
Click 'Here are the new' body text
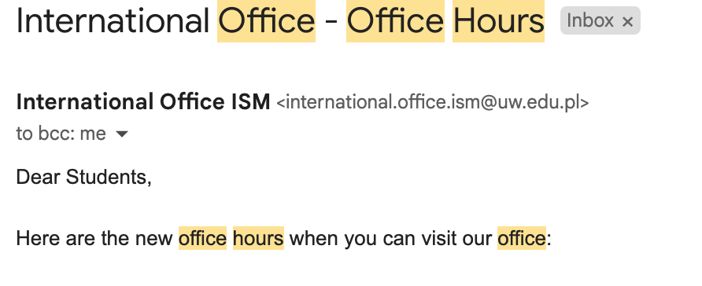point(94,238)
